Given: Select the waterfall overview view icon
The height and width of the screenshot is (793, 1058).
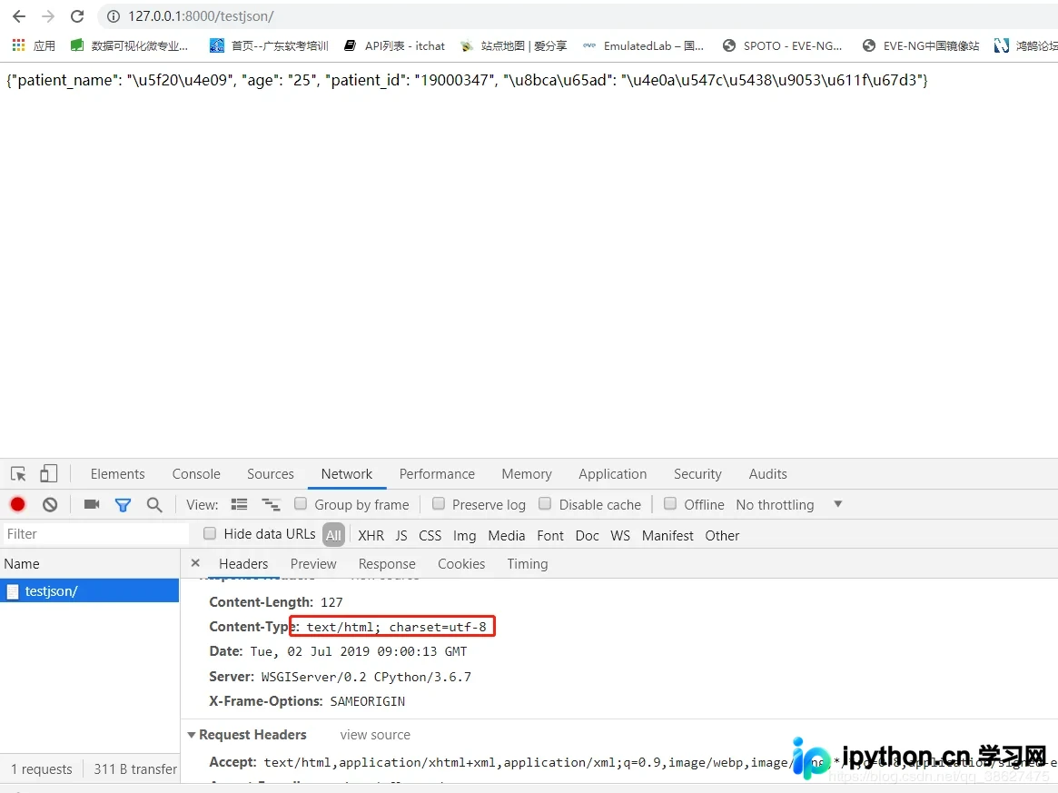Looking at the screenshot, I should click(x=271, y=504).
